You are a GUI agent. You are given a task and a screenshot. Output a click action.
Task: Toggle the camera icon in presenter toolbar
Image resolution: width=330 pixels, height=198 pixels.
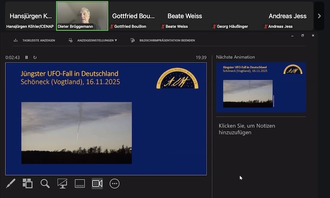[x=97, y=183]
